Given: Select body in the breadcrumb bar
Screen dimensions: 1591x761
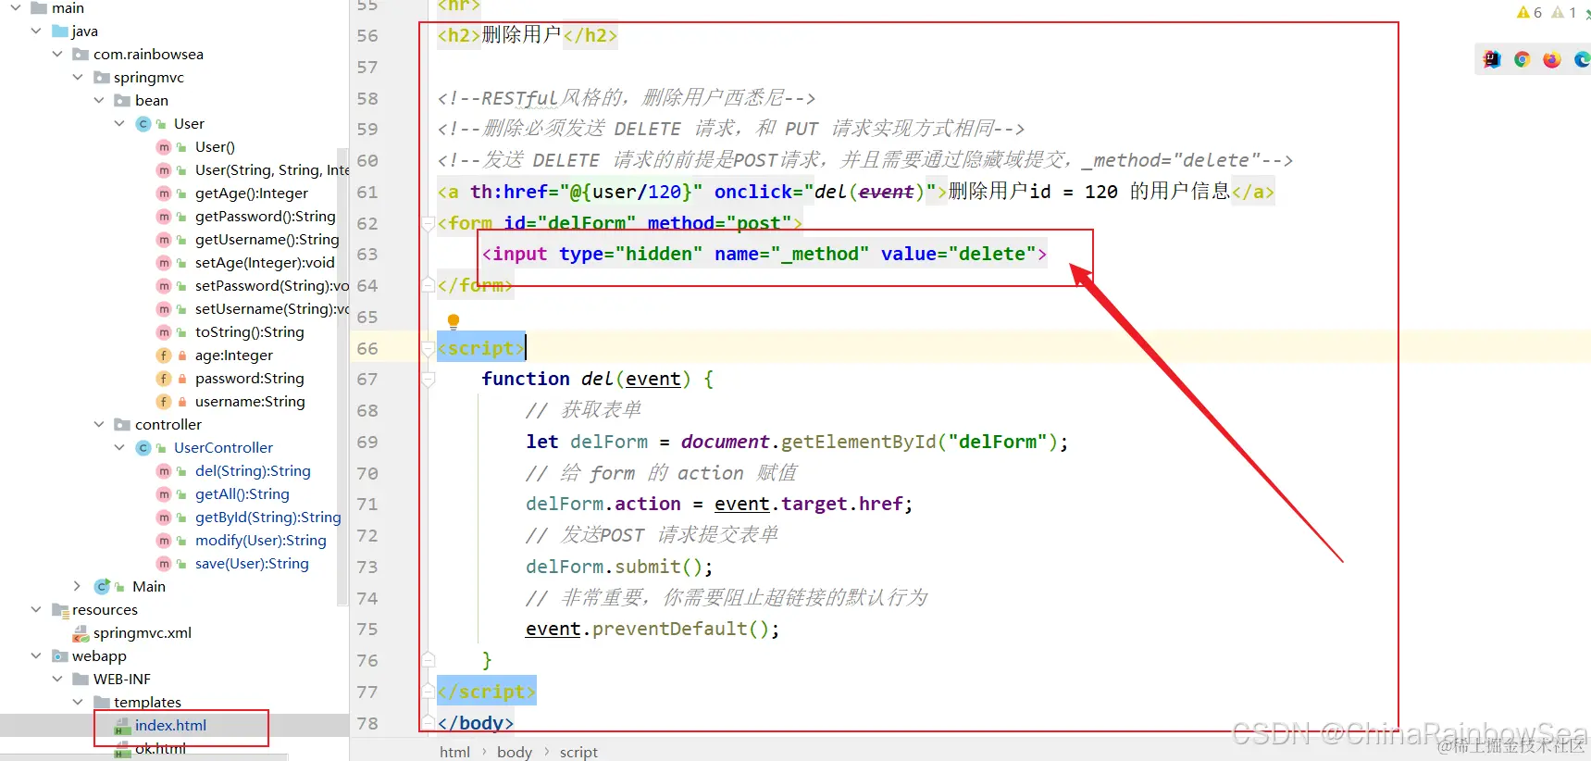Looking at the screenshot, I should coord(515,752).
